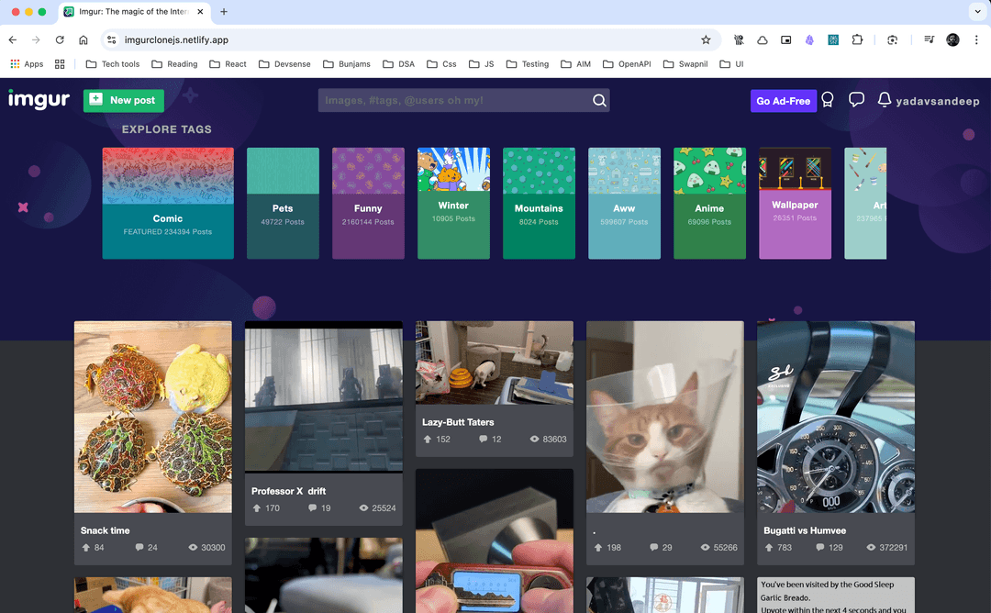
Task: Open the Apps bookmarks shortcut
Action: point(27,64)
